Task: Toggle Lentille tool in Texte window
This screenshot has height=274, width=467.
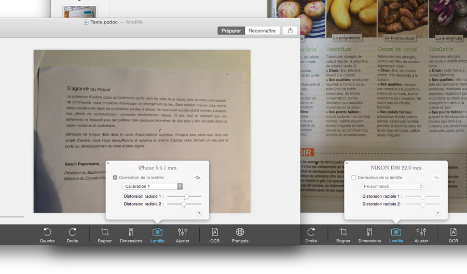Action: click(x=157, y=235)
